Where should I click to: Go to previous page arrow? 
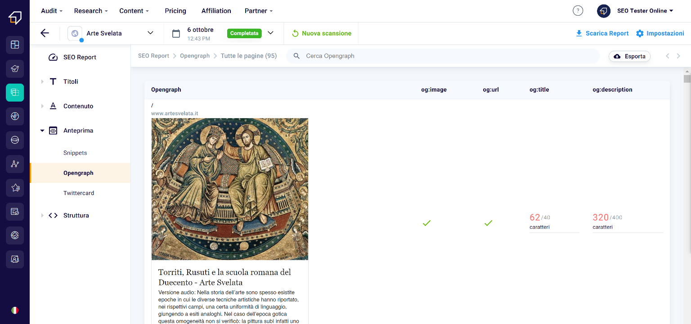click(x=668, y=56)
